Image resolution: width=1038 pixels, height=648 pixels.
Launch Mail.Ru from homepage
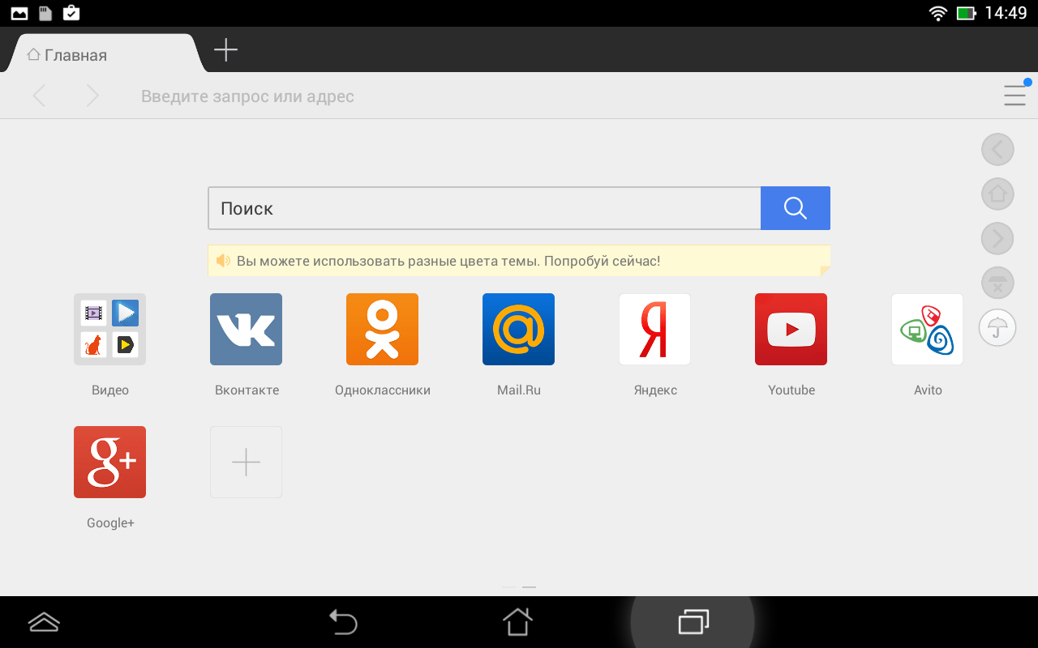tap(518, 329)
